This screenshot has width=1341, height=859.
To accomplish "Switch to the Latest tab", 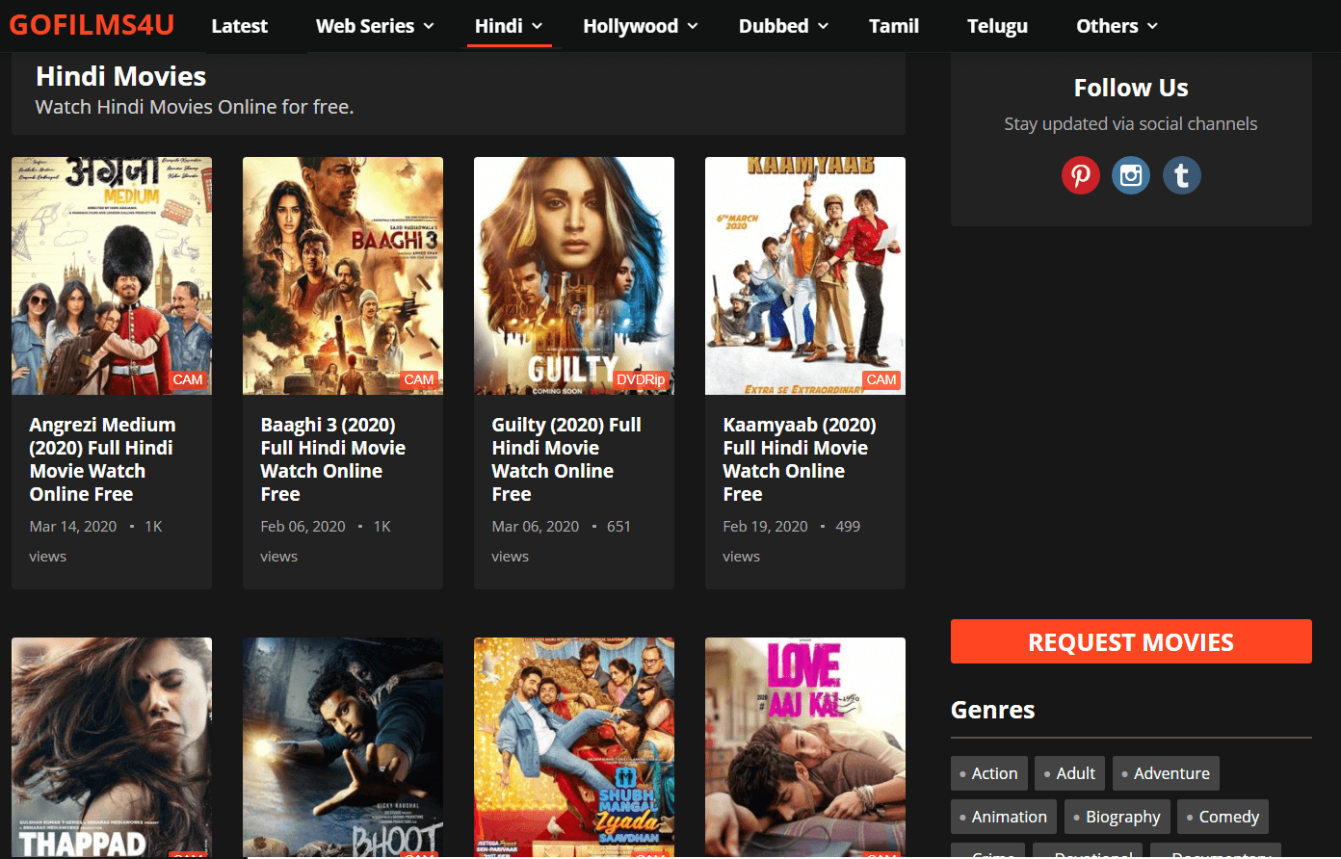I will (x=239, y=26).
